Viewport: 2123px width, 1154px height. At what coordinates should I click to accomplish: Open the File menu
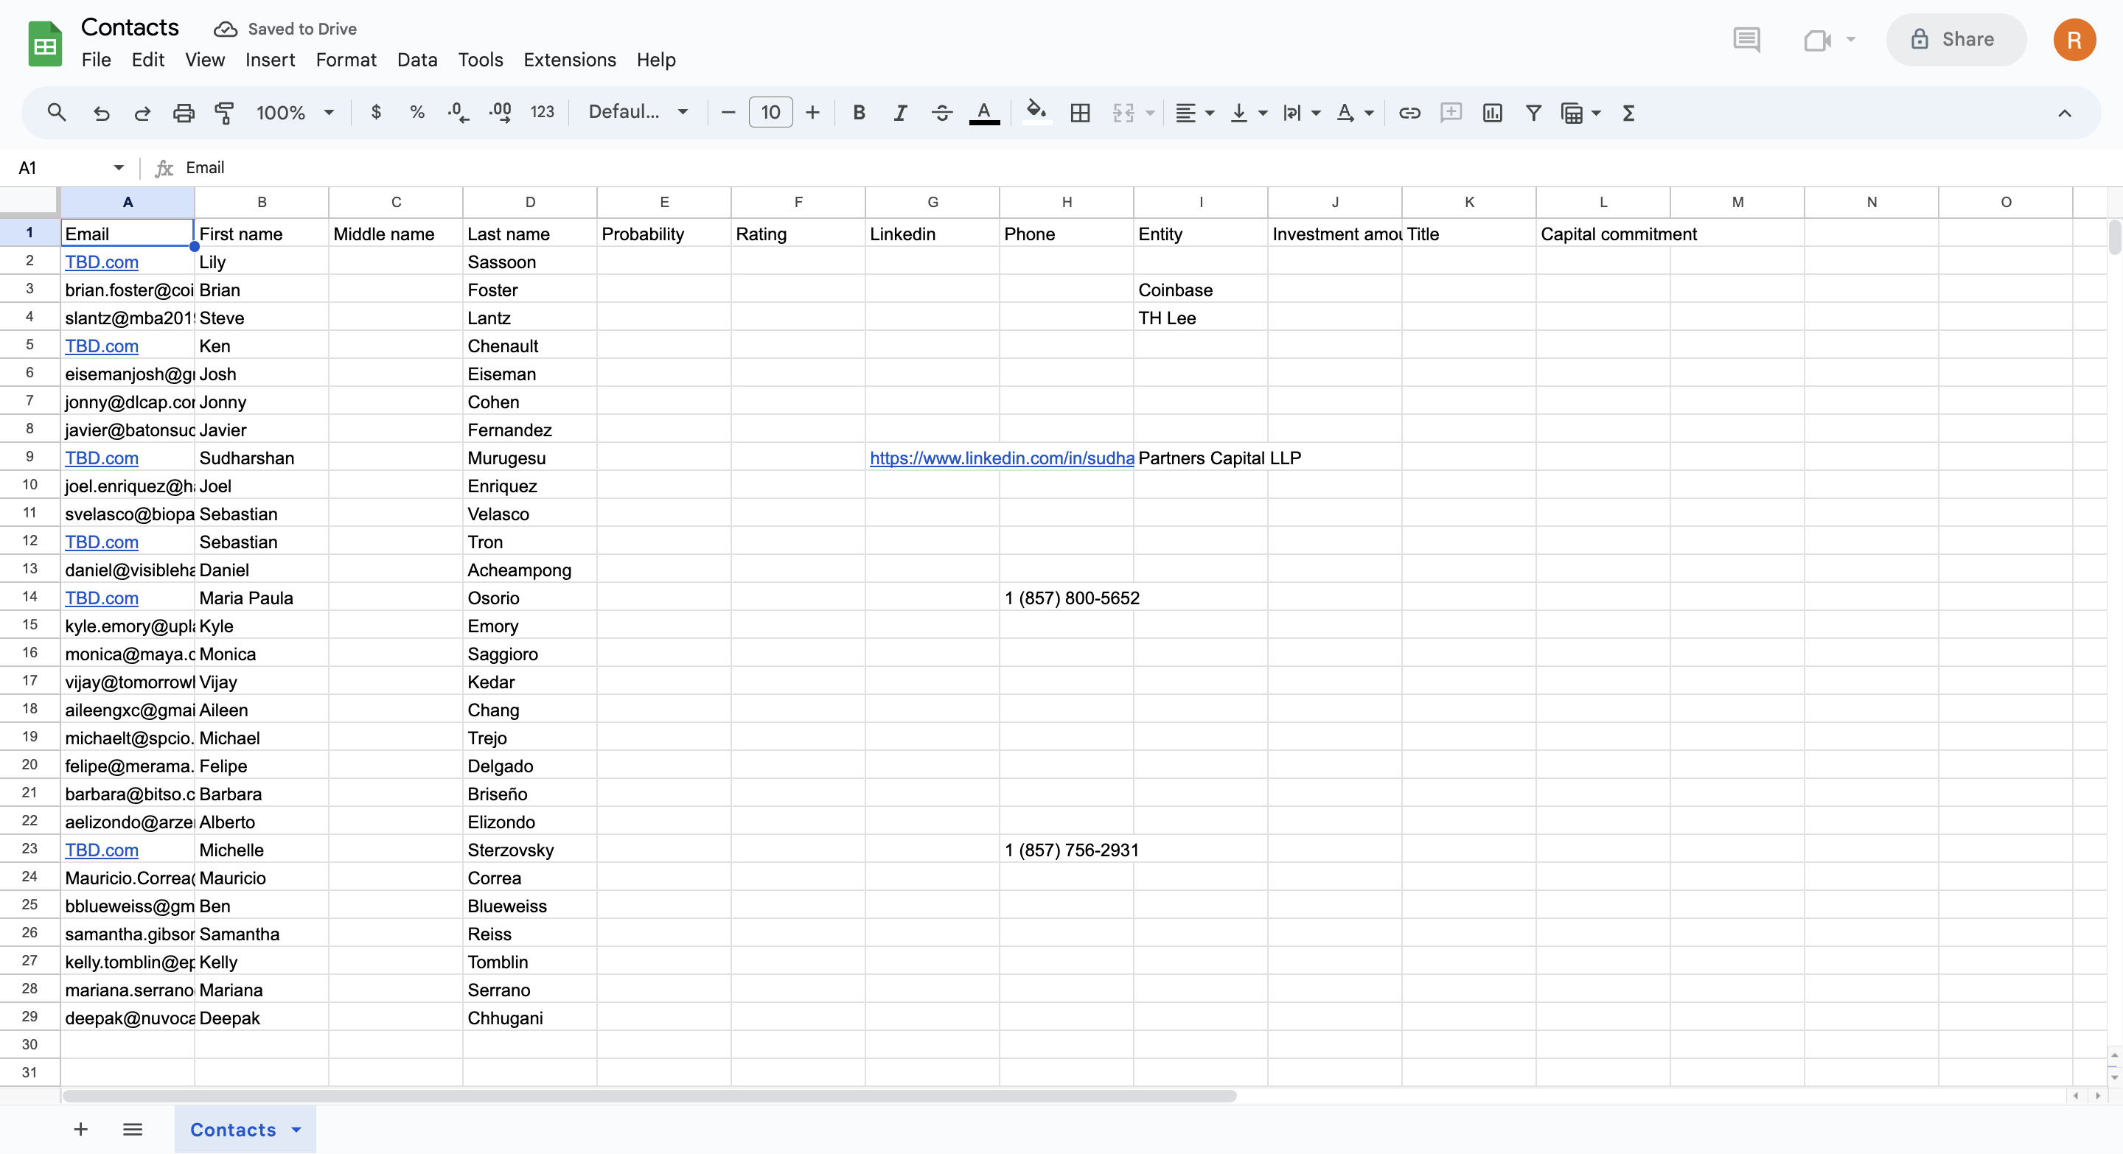(x=97, y=59)
